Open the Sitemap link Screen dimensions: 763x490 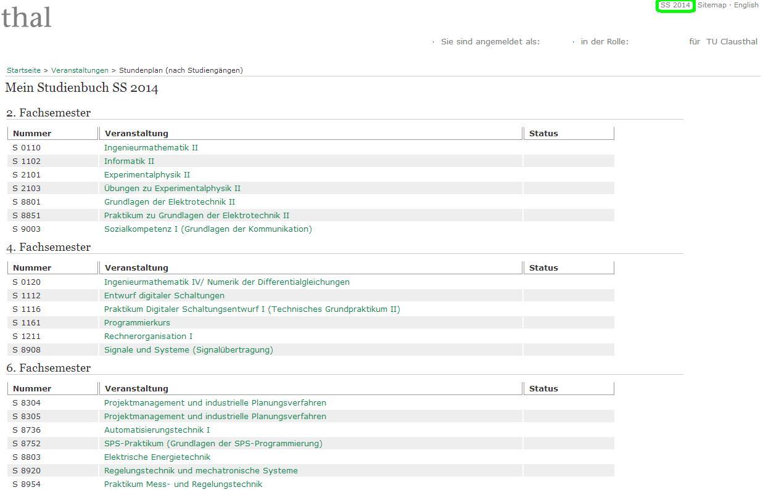(x=712, y=6)
